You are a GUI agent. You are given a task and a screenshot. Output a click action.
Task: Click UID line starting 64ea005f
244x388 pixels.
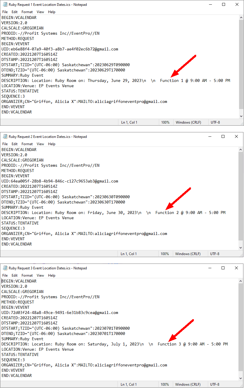click(x=60, y=181)
